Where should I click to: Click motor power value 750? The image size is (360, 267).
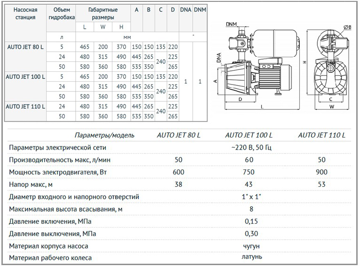249,172
